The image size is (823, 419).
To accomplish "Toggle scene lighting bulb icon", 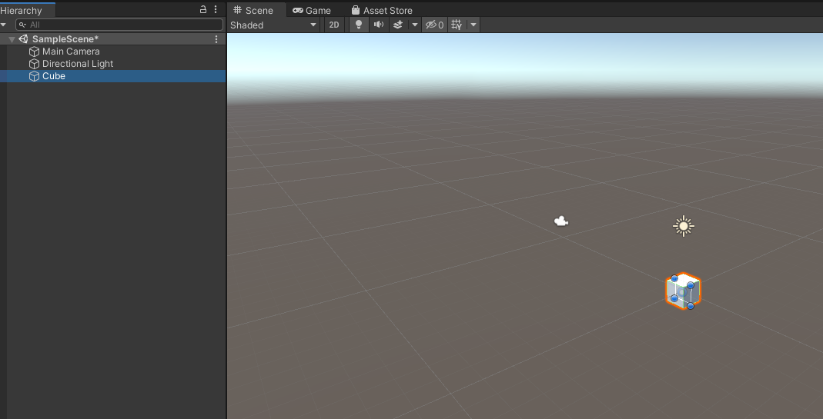I will (359, 25).
